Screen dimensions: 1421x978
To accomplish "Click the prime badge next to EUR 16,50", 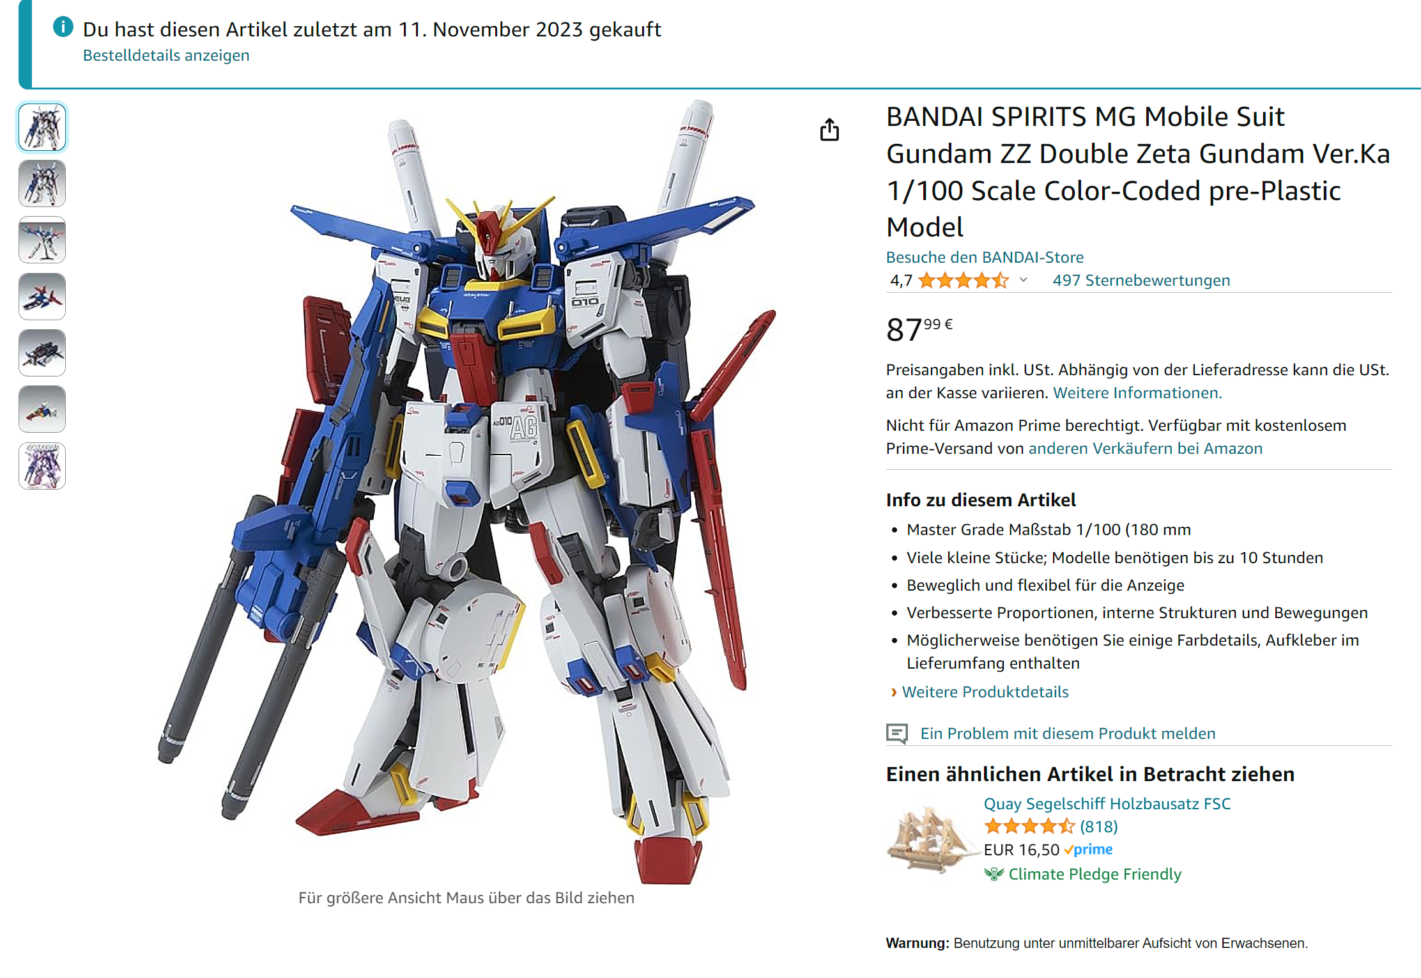I will [x=1088, y=850].
